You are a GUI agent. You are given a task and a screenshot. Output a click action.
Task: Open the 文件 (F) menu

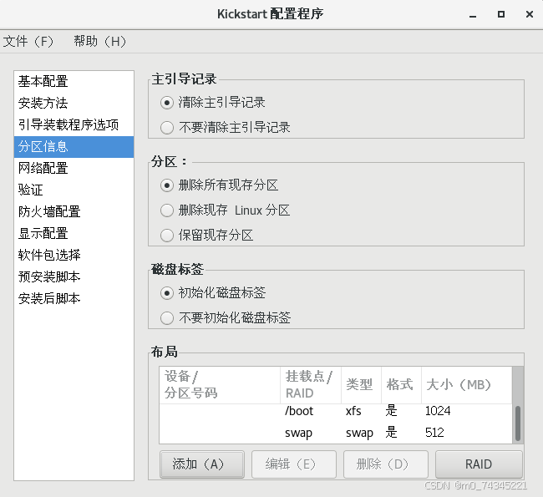tap(28, 42)
